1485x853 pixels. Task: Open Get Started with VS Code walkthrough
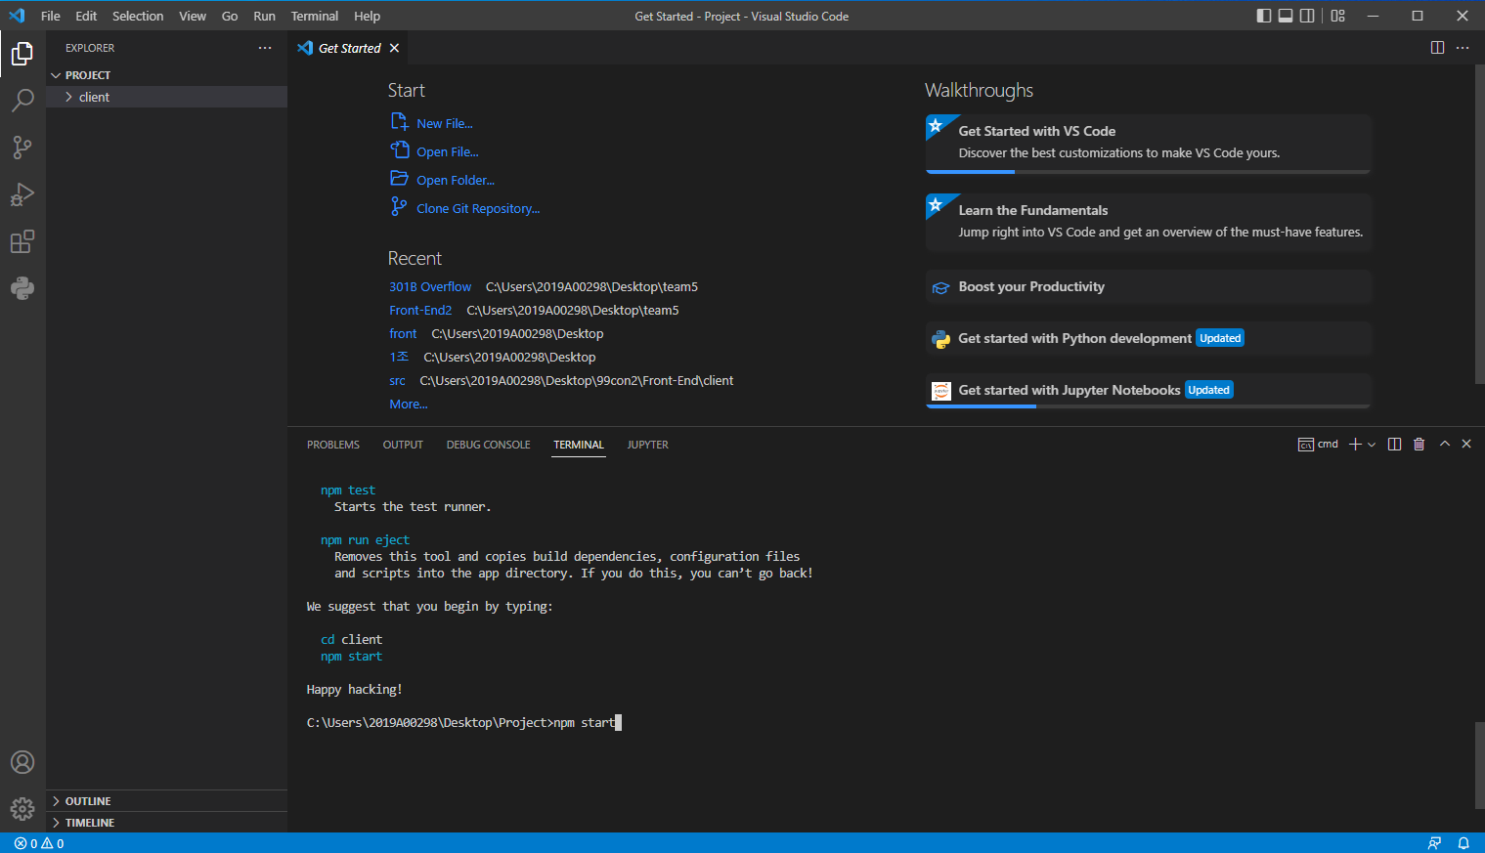(x=1148, y=143)
